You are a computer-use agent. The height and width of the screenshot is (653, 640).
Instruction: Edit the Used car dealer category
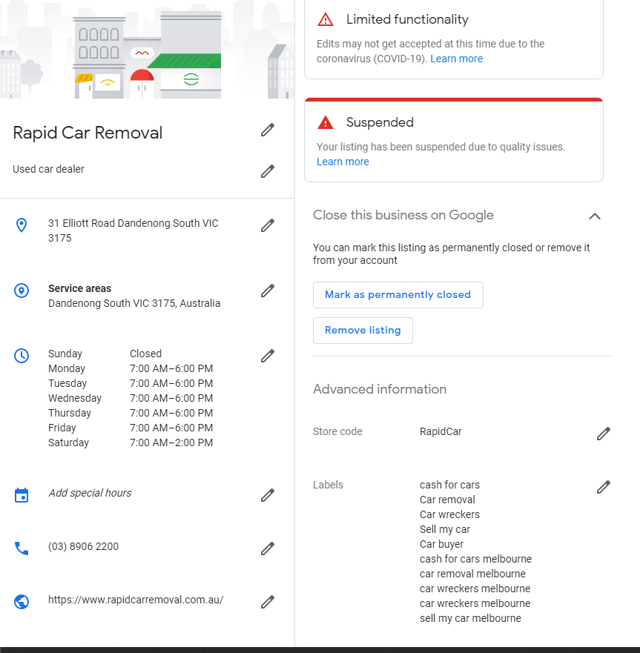(268, 171)
